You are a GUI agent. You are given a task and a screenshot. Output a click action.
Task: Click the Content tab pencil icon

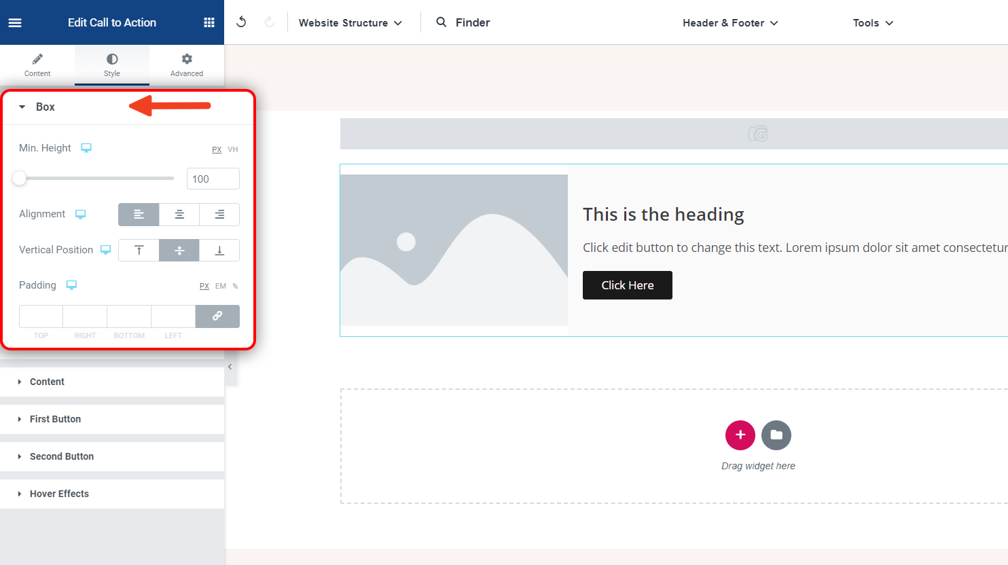[37, 59]
